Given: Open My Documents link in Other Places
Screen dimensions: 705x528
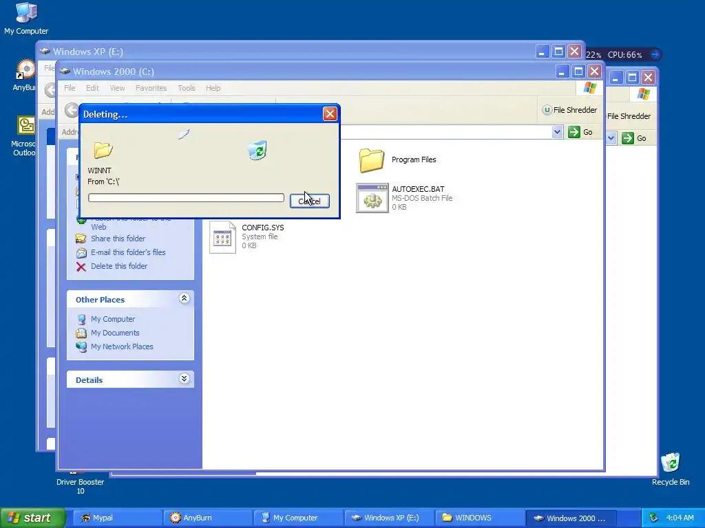Looking at the screenshot, I should (115, 333).
